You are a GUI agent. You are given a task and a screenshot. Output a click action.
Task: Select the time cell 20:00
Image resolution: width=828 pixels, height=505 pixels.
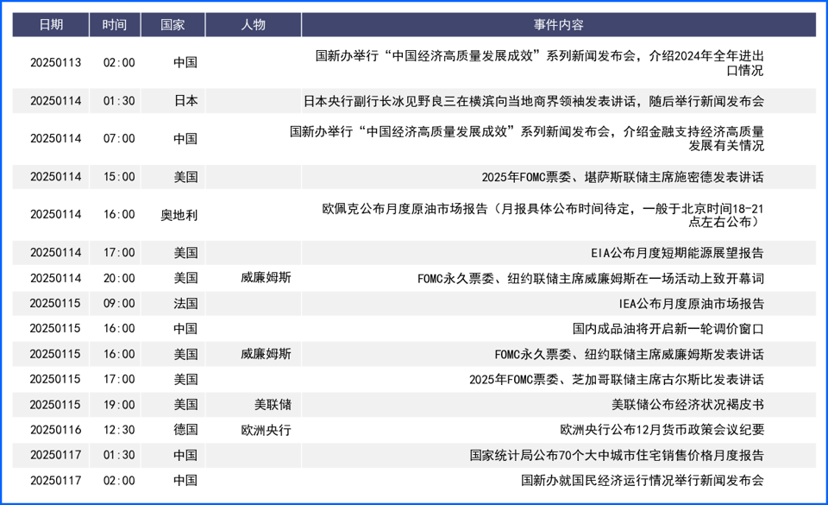point(119,278)
